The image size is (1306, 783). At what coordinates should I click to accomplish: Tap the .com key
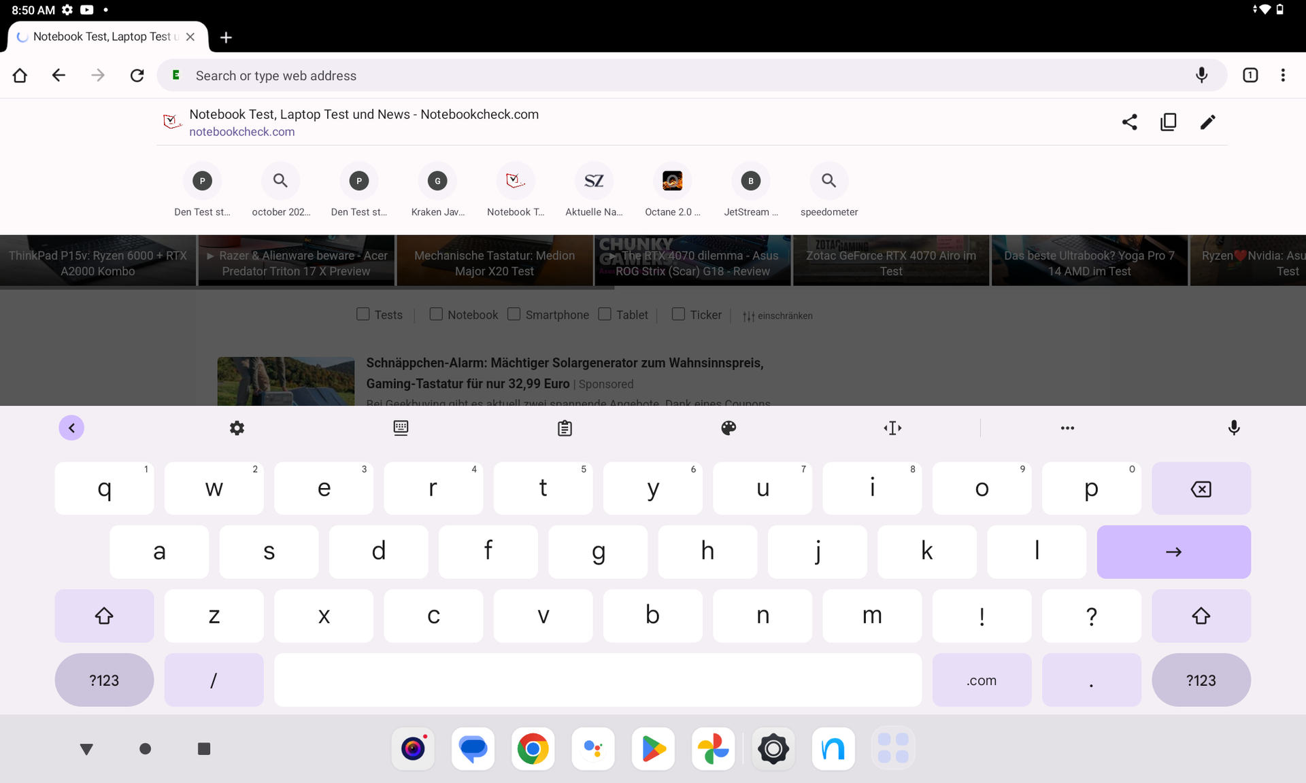982,680
